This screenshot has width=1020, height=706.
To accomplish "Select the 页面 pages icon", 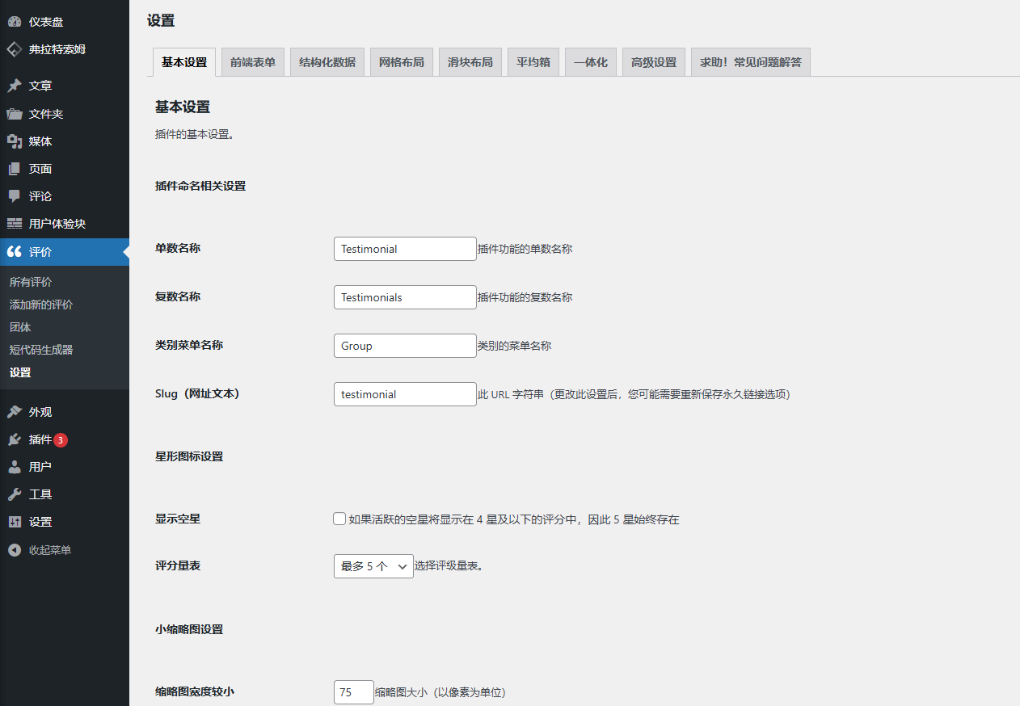I will [15, 169].
